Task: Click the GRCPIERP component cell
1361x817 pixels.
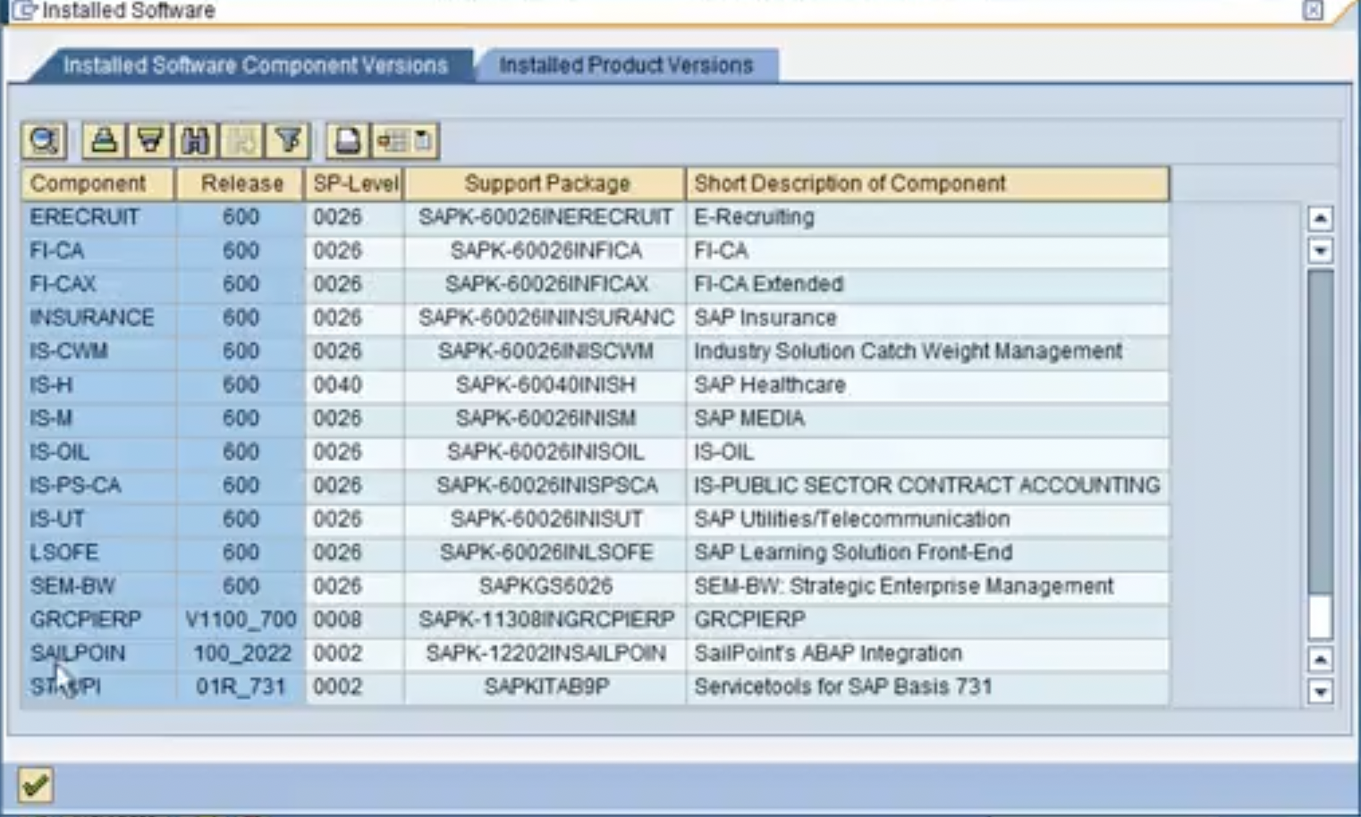Action: tap(86, 619)
